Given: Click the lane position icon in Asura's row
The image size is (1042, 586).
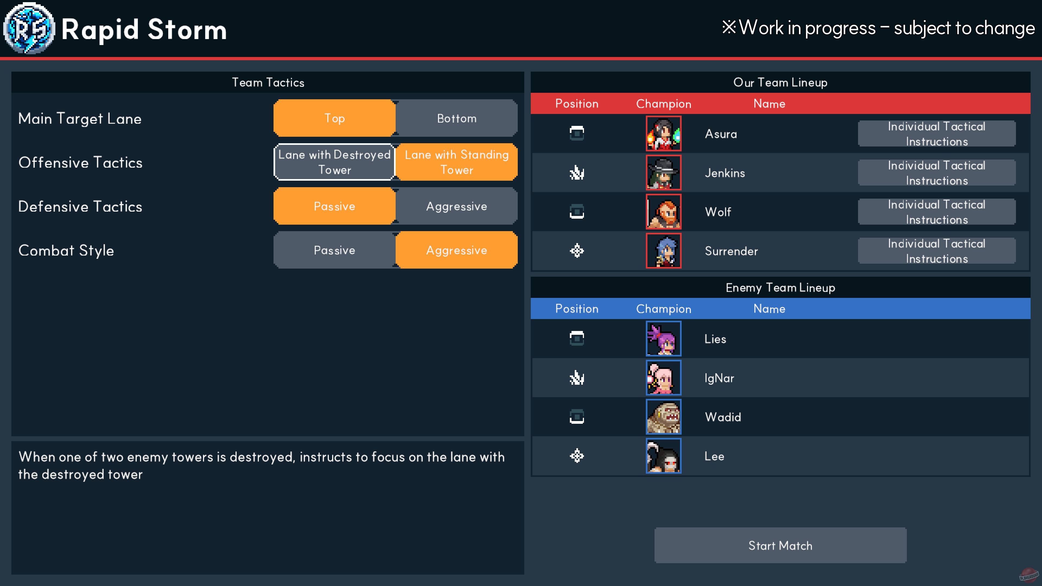Looking at the screenshot, I should 577,133.
